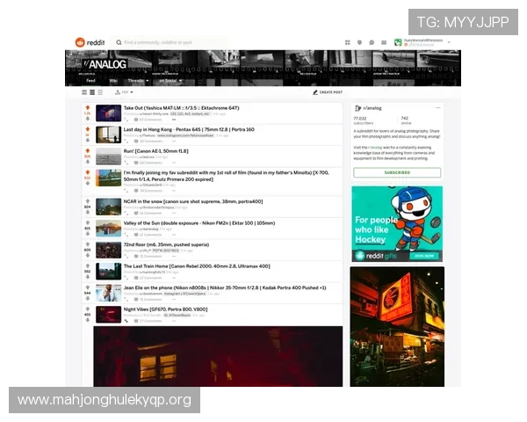Screen dimensions: 527x422
Task: Open the 72nd floor pushed superia post
Action: [166, 244]
